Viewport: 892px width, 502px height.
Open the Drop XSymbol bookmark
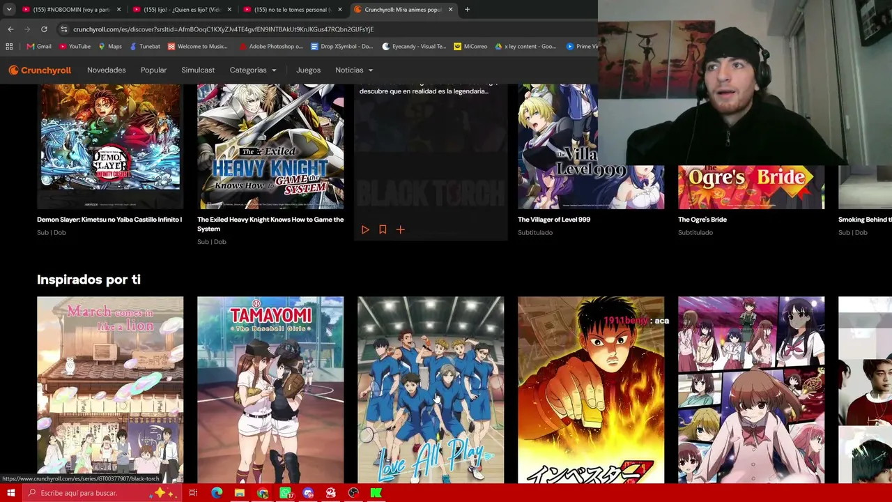point(342,47)
